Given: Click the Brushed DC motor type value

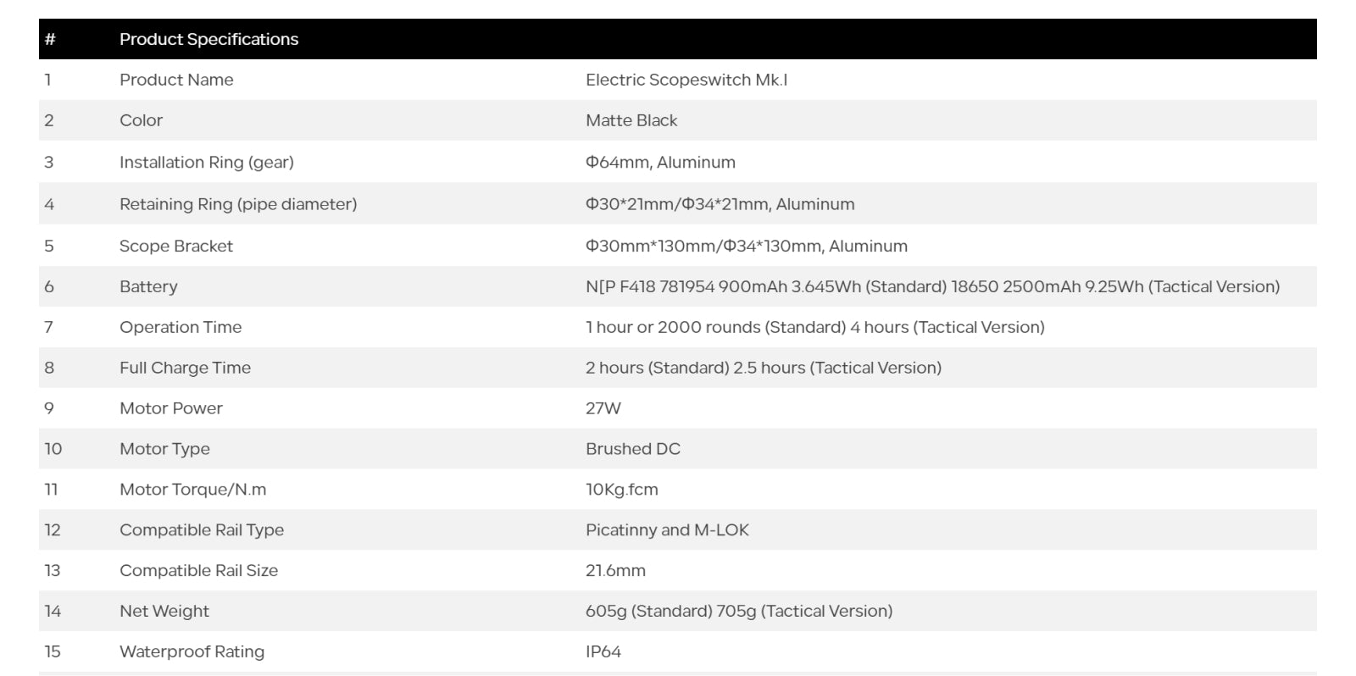Looking at the screenshot, I should click(632, 449).
